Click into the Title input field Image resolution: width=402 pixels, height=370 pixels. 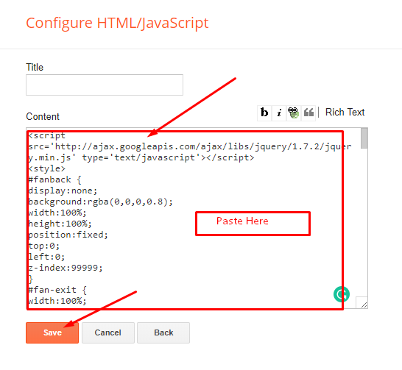coord(105,85)
